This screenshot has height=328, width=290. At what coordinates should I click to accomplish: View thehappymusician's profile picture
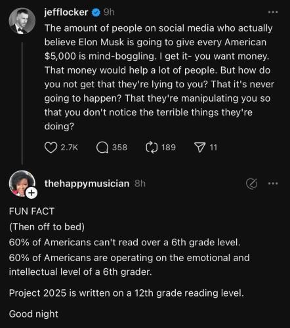(22, 183)
